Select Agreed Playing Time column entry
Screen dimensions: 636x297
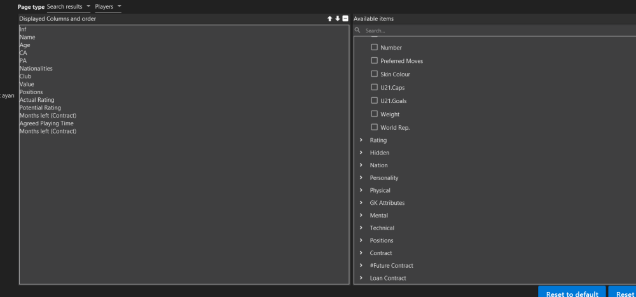pos(46,123)
